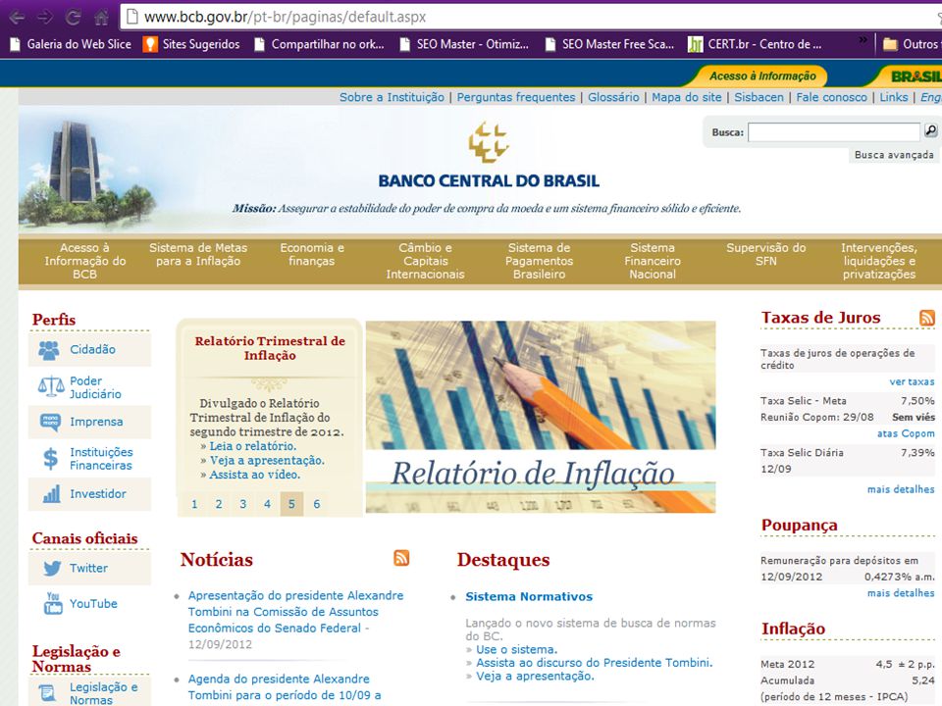Image resolution: width=942 pixels, height=706 pixels.
Task: Open Sistema de Metas para a Inflação menu
Action: [x=198, y=255]
